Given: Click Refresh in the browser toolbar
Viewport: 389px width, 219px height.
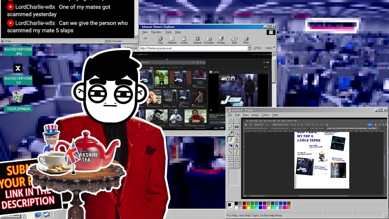Looking at the screenshot, I should (172, 40).
